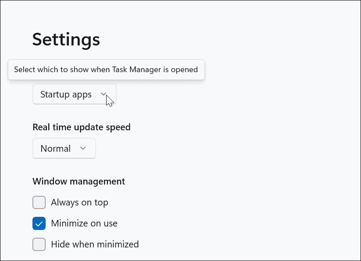Click the Real time update speed label
361x261 pixels.
click(81, 127)
